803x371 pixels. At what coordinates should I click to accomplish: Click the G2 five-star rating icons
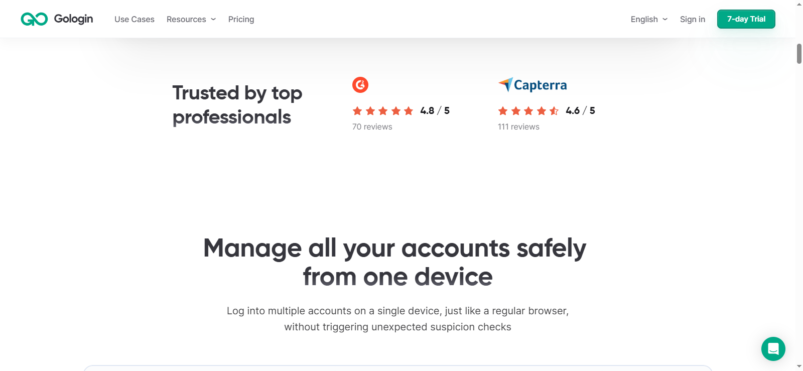tap(383, 111)
